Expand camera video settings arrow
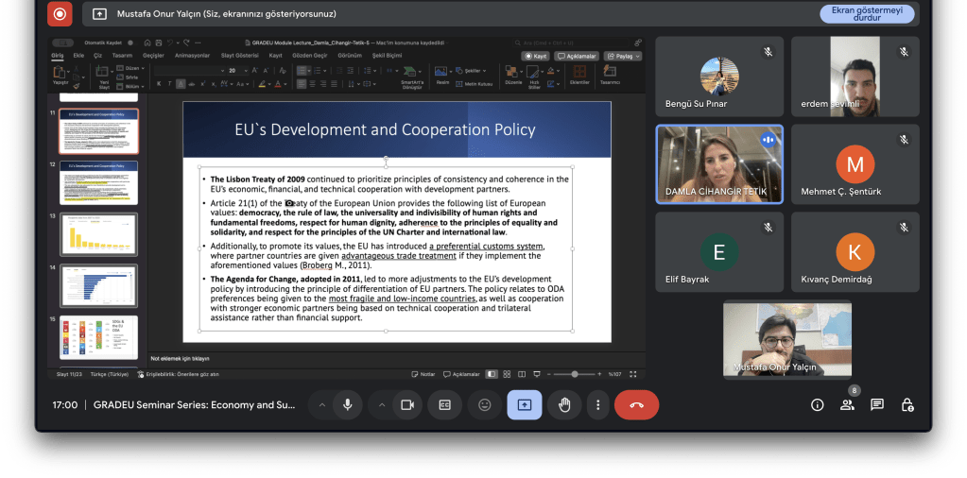Screen dimensions: 967x478 click(x=381, y=404)
